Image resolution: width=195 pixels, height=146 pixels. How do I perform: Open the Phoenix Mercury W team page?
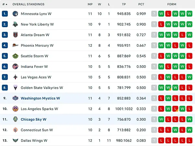(x=37, y=45)
